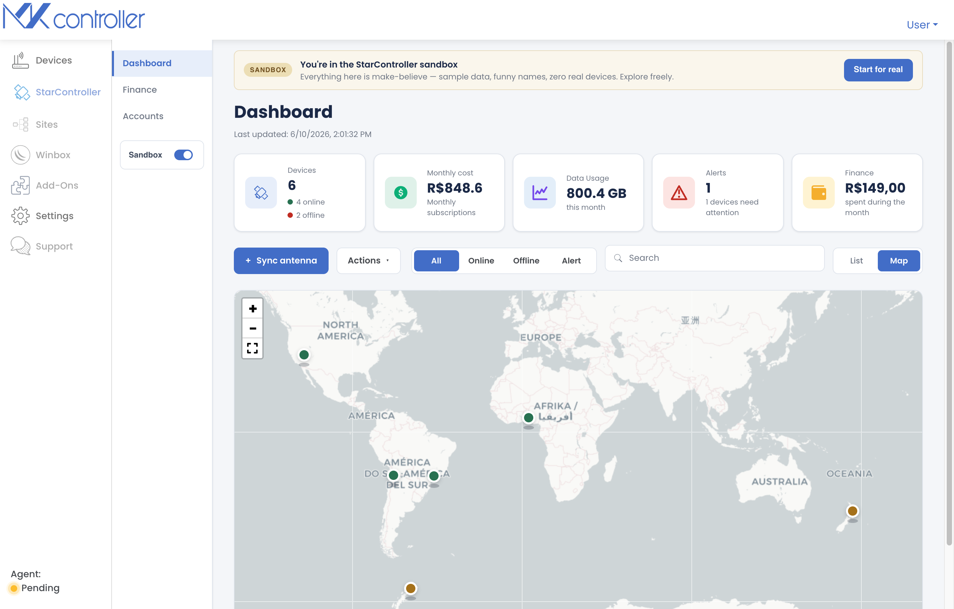Open the Devices section router icon

(x=20, y=60)
